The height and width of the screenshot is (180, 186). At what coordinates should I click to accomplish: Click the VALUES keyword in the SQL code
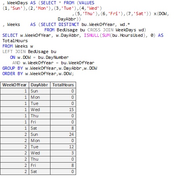87,3
